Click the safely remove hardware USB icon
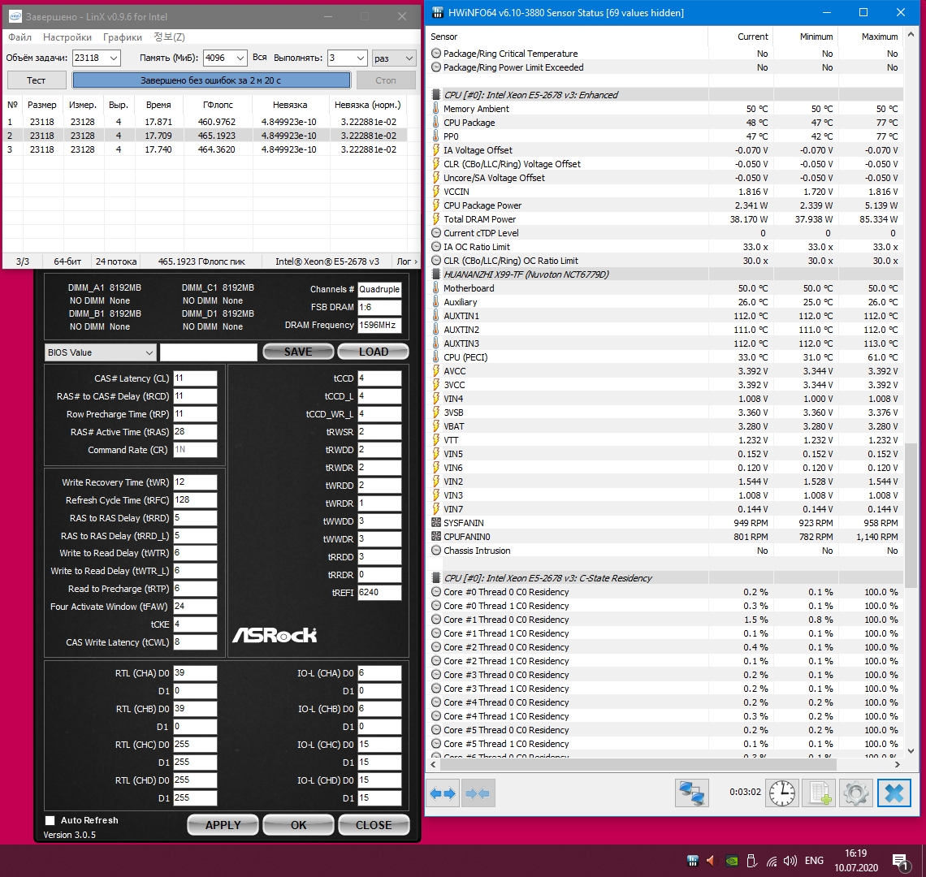Screen dimensions: 926x877 tap(751, 861)
